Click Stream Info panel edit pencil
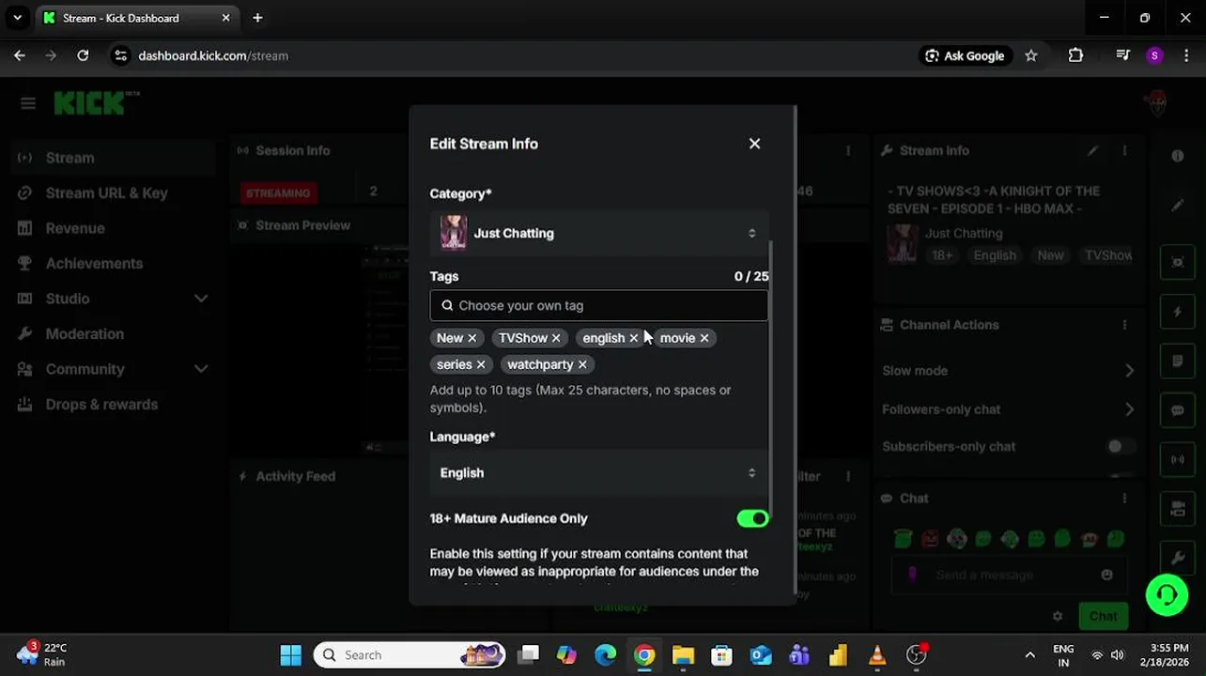The image size is (1206, 676). [x=1092, y=150]
